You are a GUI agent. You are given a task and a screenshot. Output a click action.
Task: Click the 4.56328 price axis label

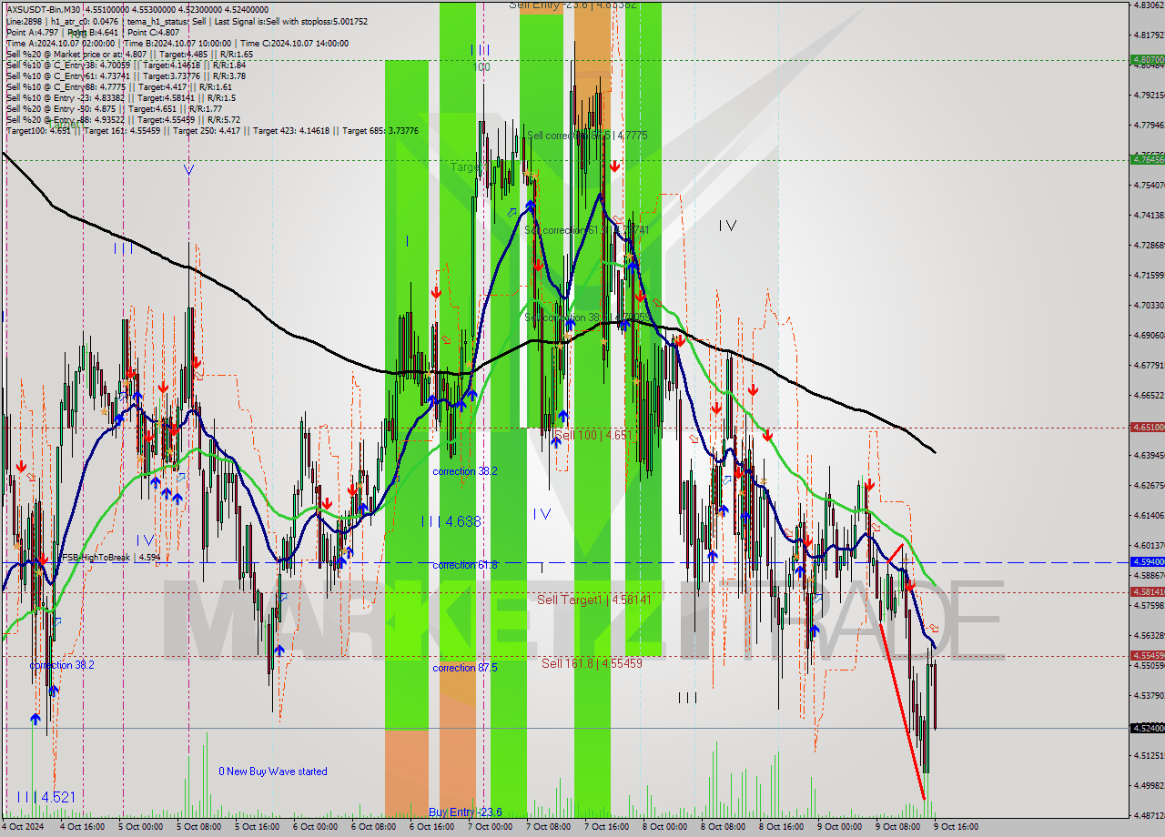click(x=1148, y=635)
